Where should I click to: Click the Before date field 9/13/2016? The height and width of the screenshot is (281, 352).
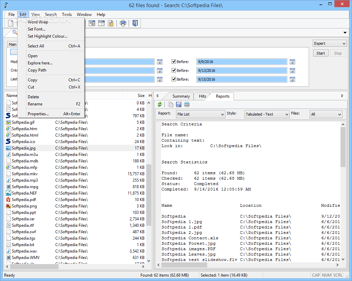pos(242,71)
